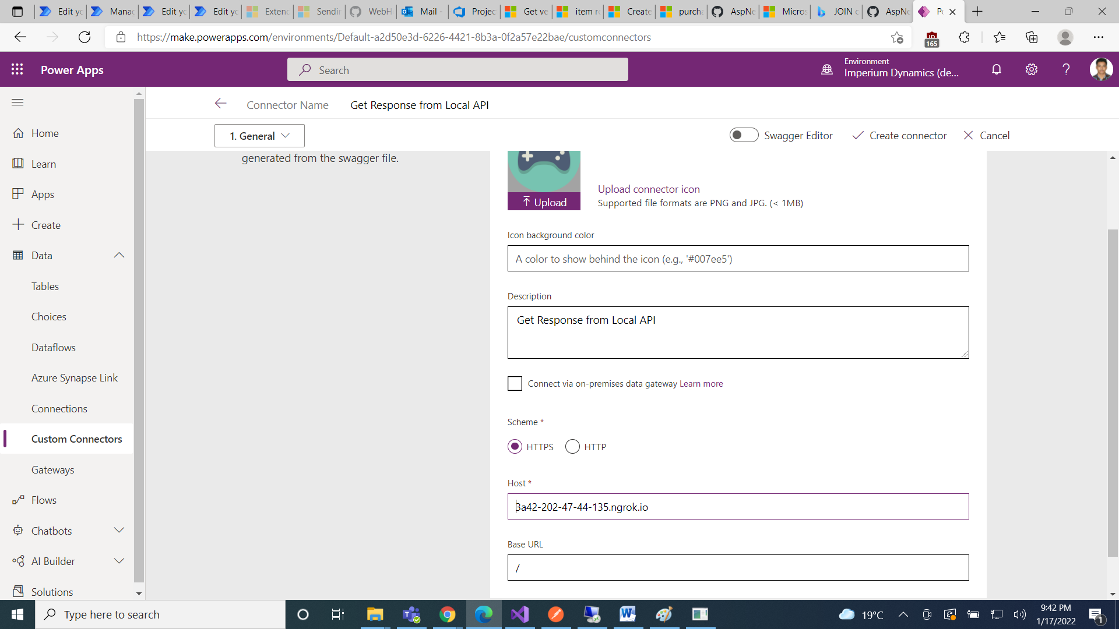Click the Upload connector icon button
Screen dimensions: 1119x629
pyautogui.click(x=543, y=202)
